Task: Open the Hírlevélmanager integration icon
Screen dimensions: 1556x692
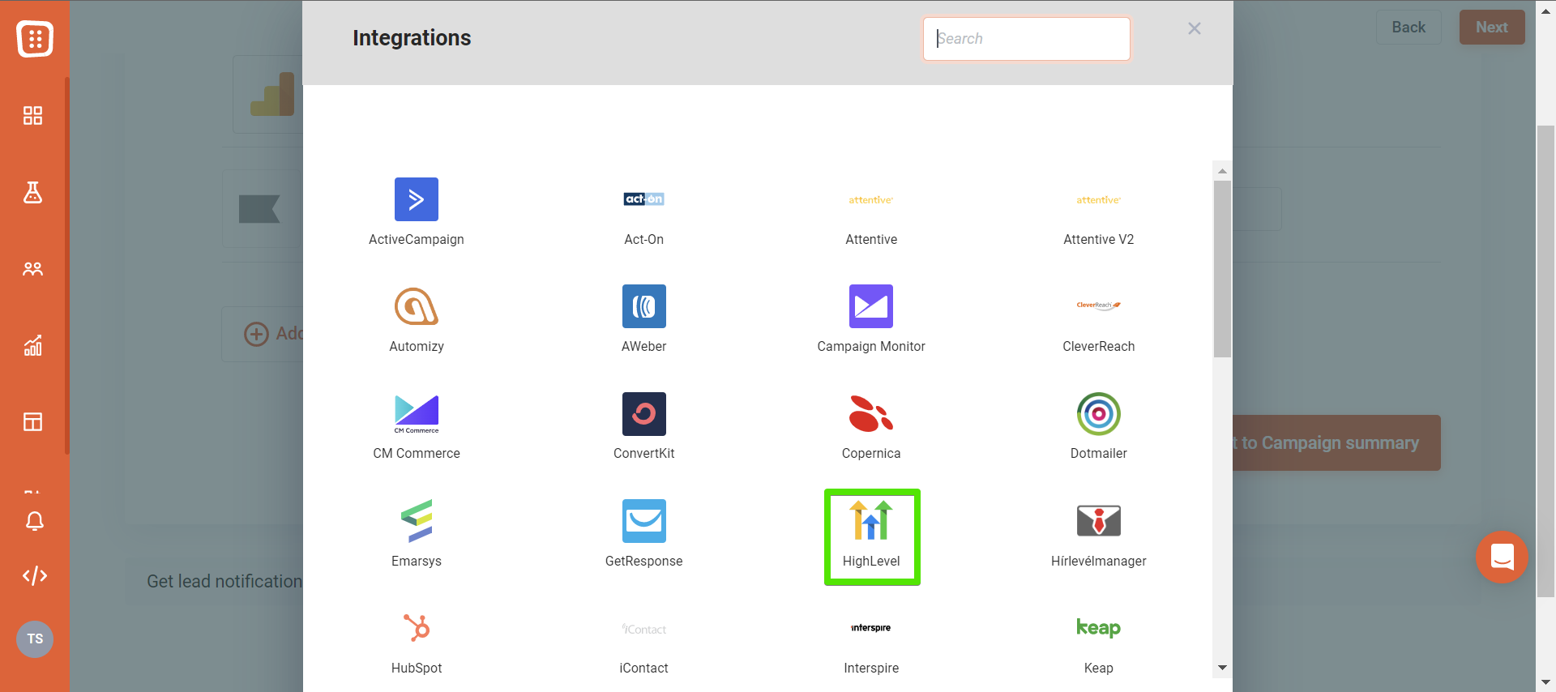Action: pos(1098,520)
